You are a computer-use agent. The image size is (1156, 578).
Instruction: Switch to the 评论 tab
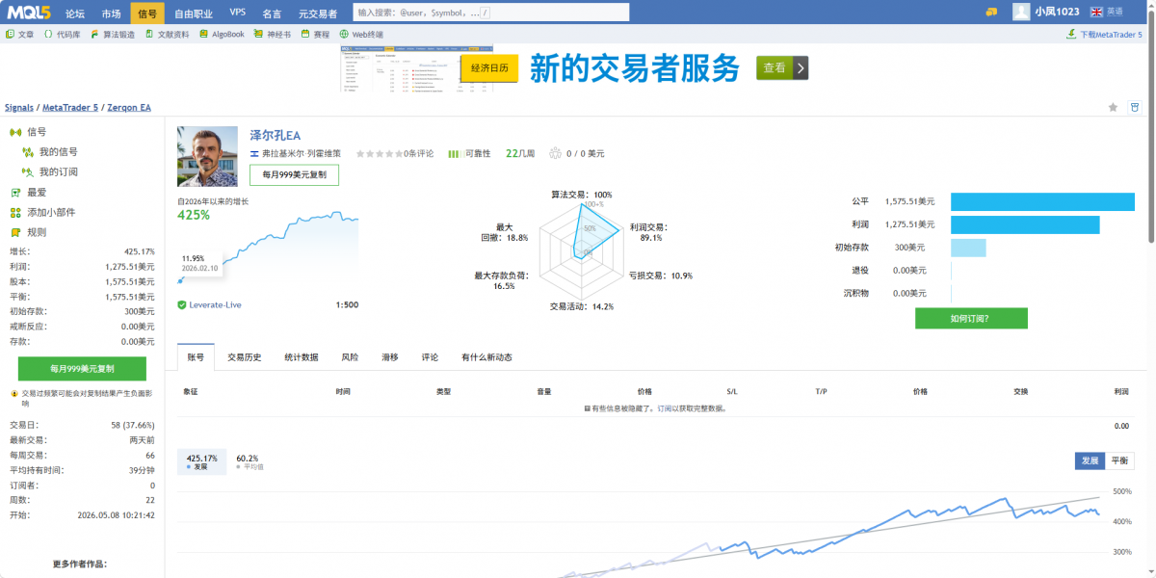coord(430,356)
